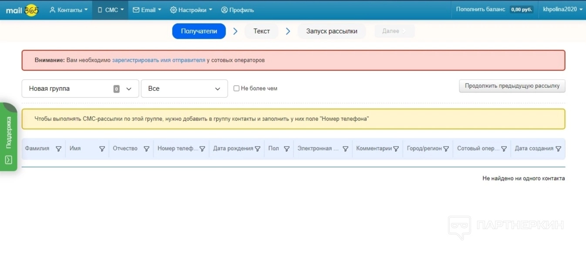Select the Текст step

click(262, 31)
